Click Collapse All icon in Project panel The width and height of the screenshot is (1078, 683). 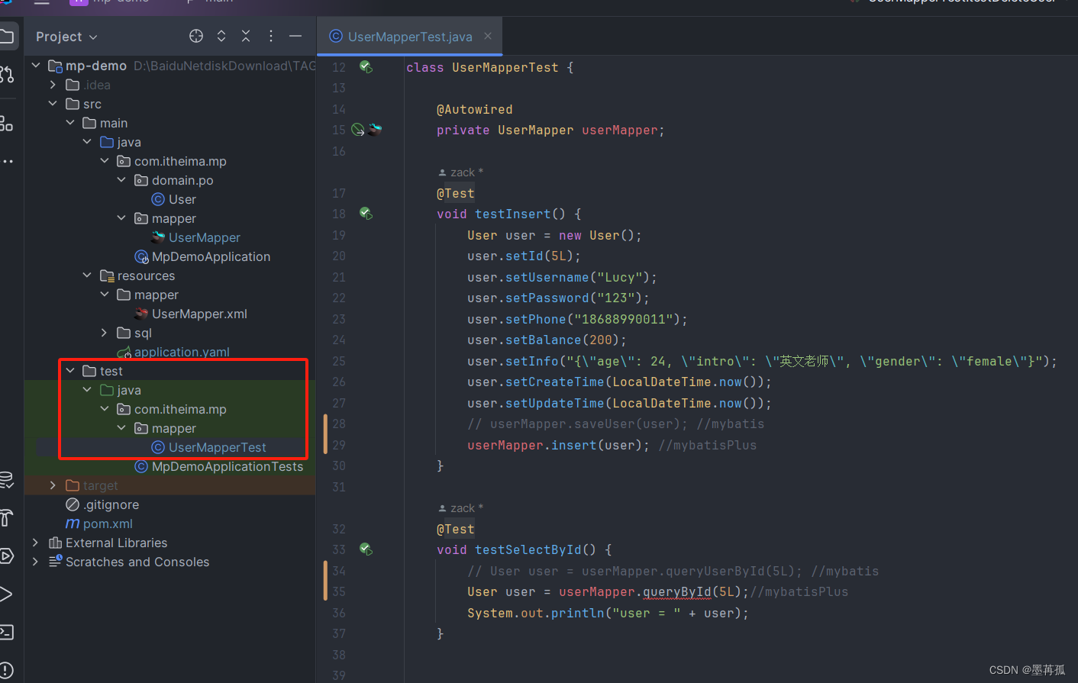coord(246,36)
